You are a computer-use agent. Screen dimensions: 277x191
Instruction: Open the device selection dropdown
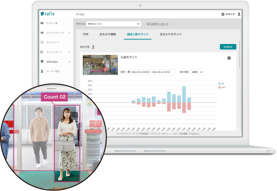pyautogui.click(x=114, y=24)
